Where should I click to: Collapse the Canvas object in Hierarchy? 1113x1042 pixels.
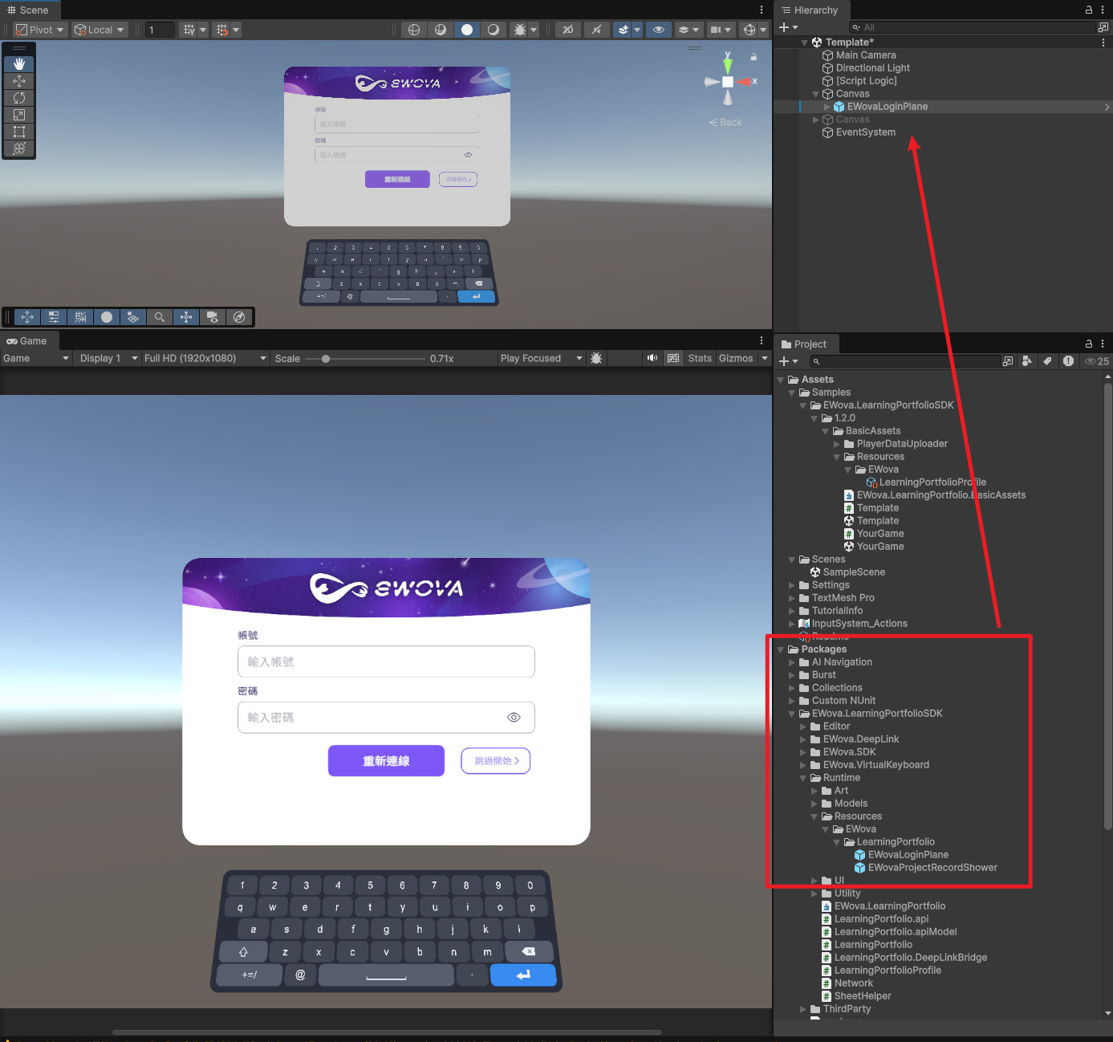816,94
